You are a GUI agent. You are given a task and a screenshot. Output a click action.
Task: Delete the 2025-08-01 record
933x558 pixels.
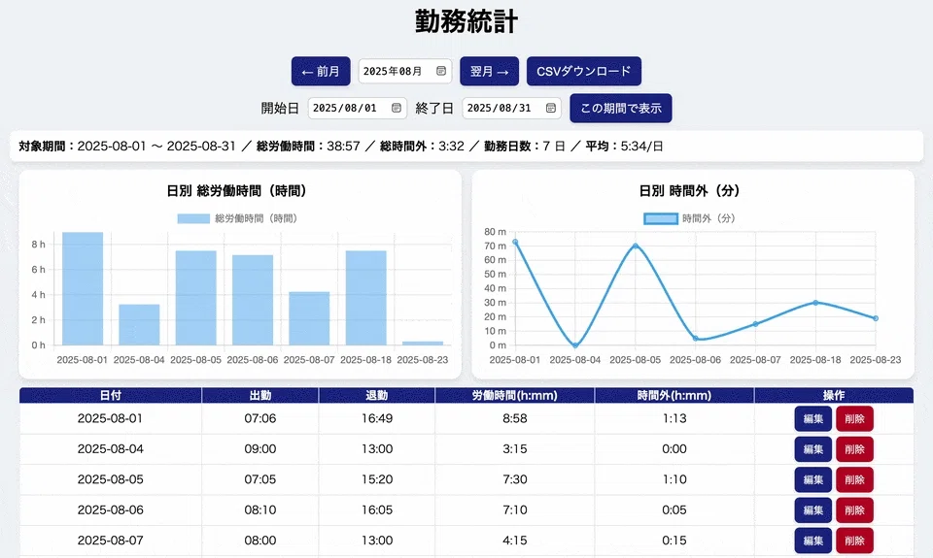854,418
